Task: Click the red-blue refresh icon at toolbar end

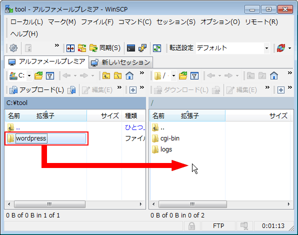Action: pyautogui.click(x=281, y=48)
